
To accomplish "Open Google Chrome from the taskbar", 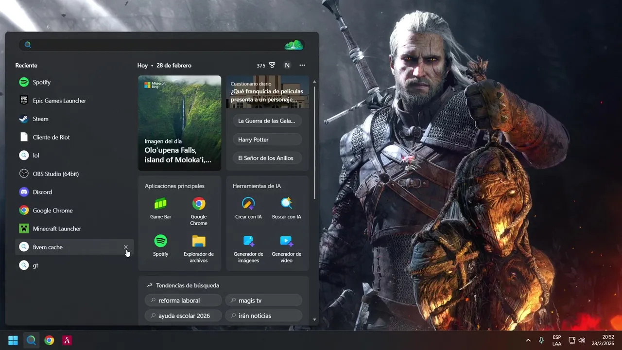I will pos(49,340).
